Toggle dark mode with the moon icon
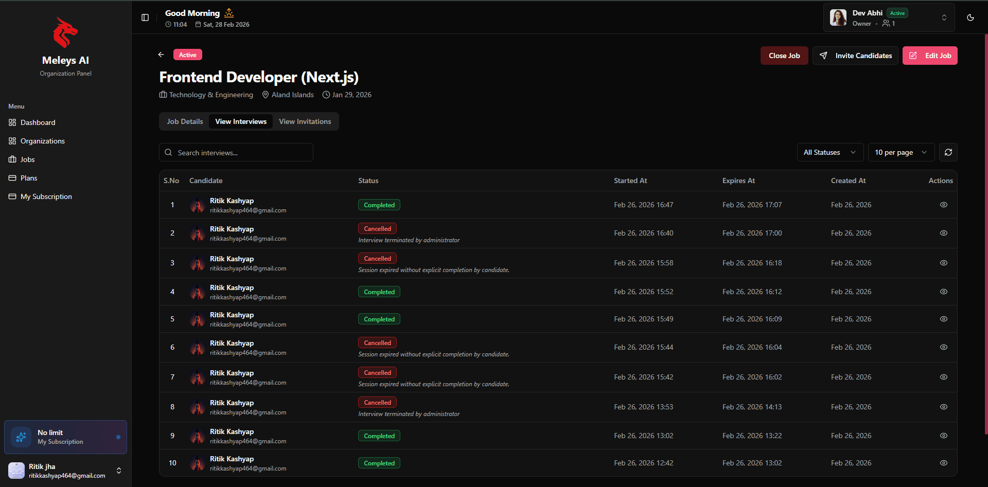This screenshot has width=988, height=487. pyautogui.click(x=971, y=17)
